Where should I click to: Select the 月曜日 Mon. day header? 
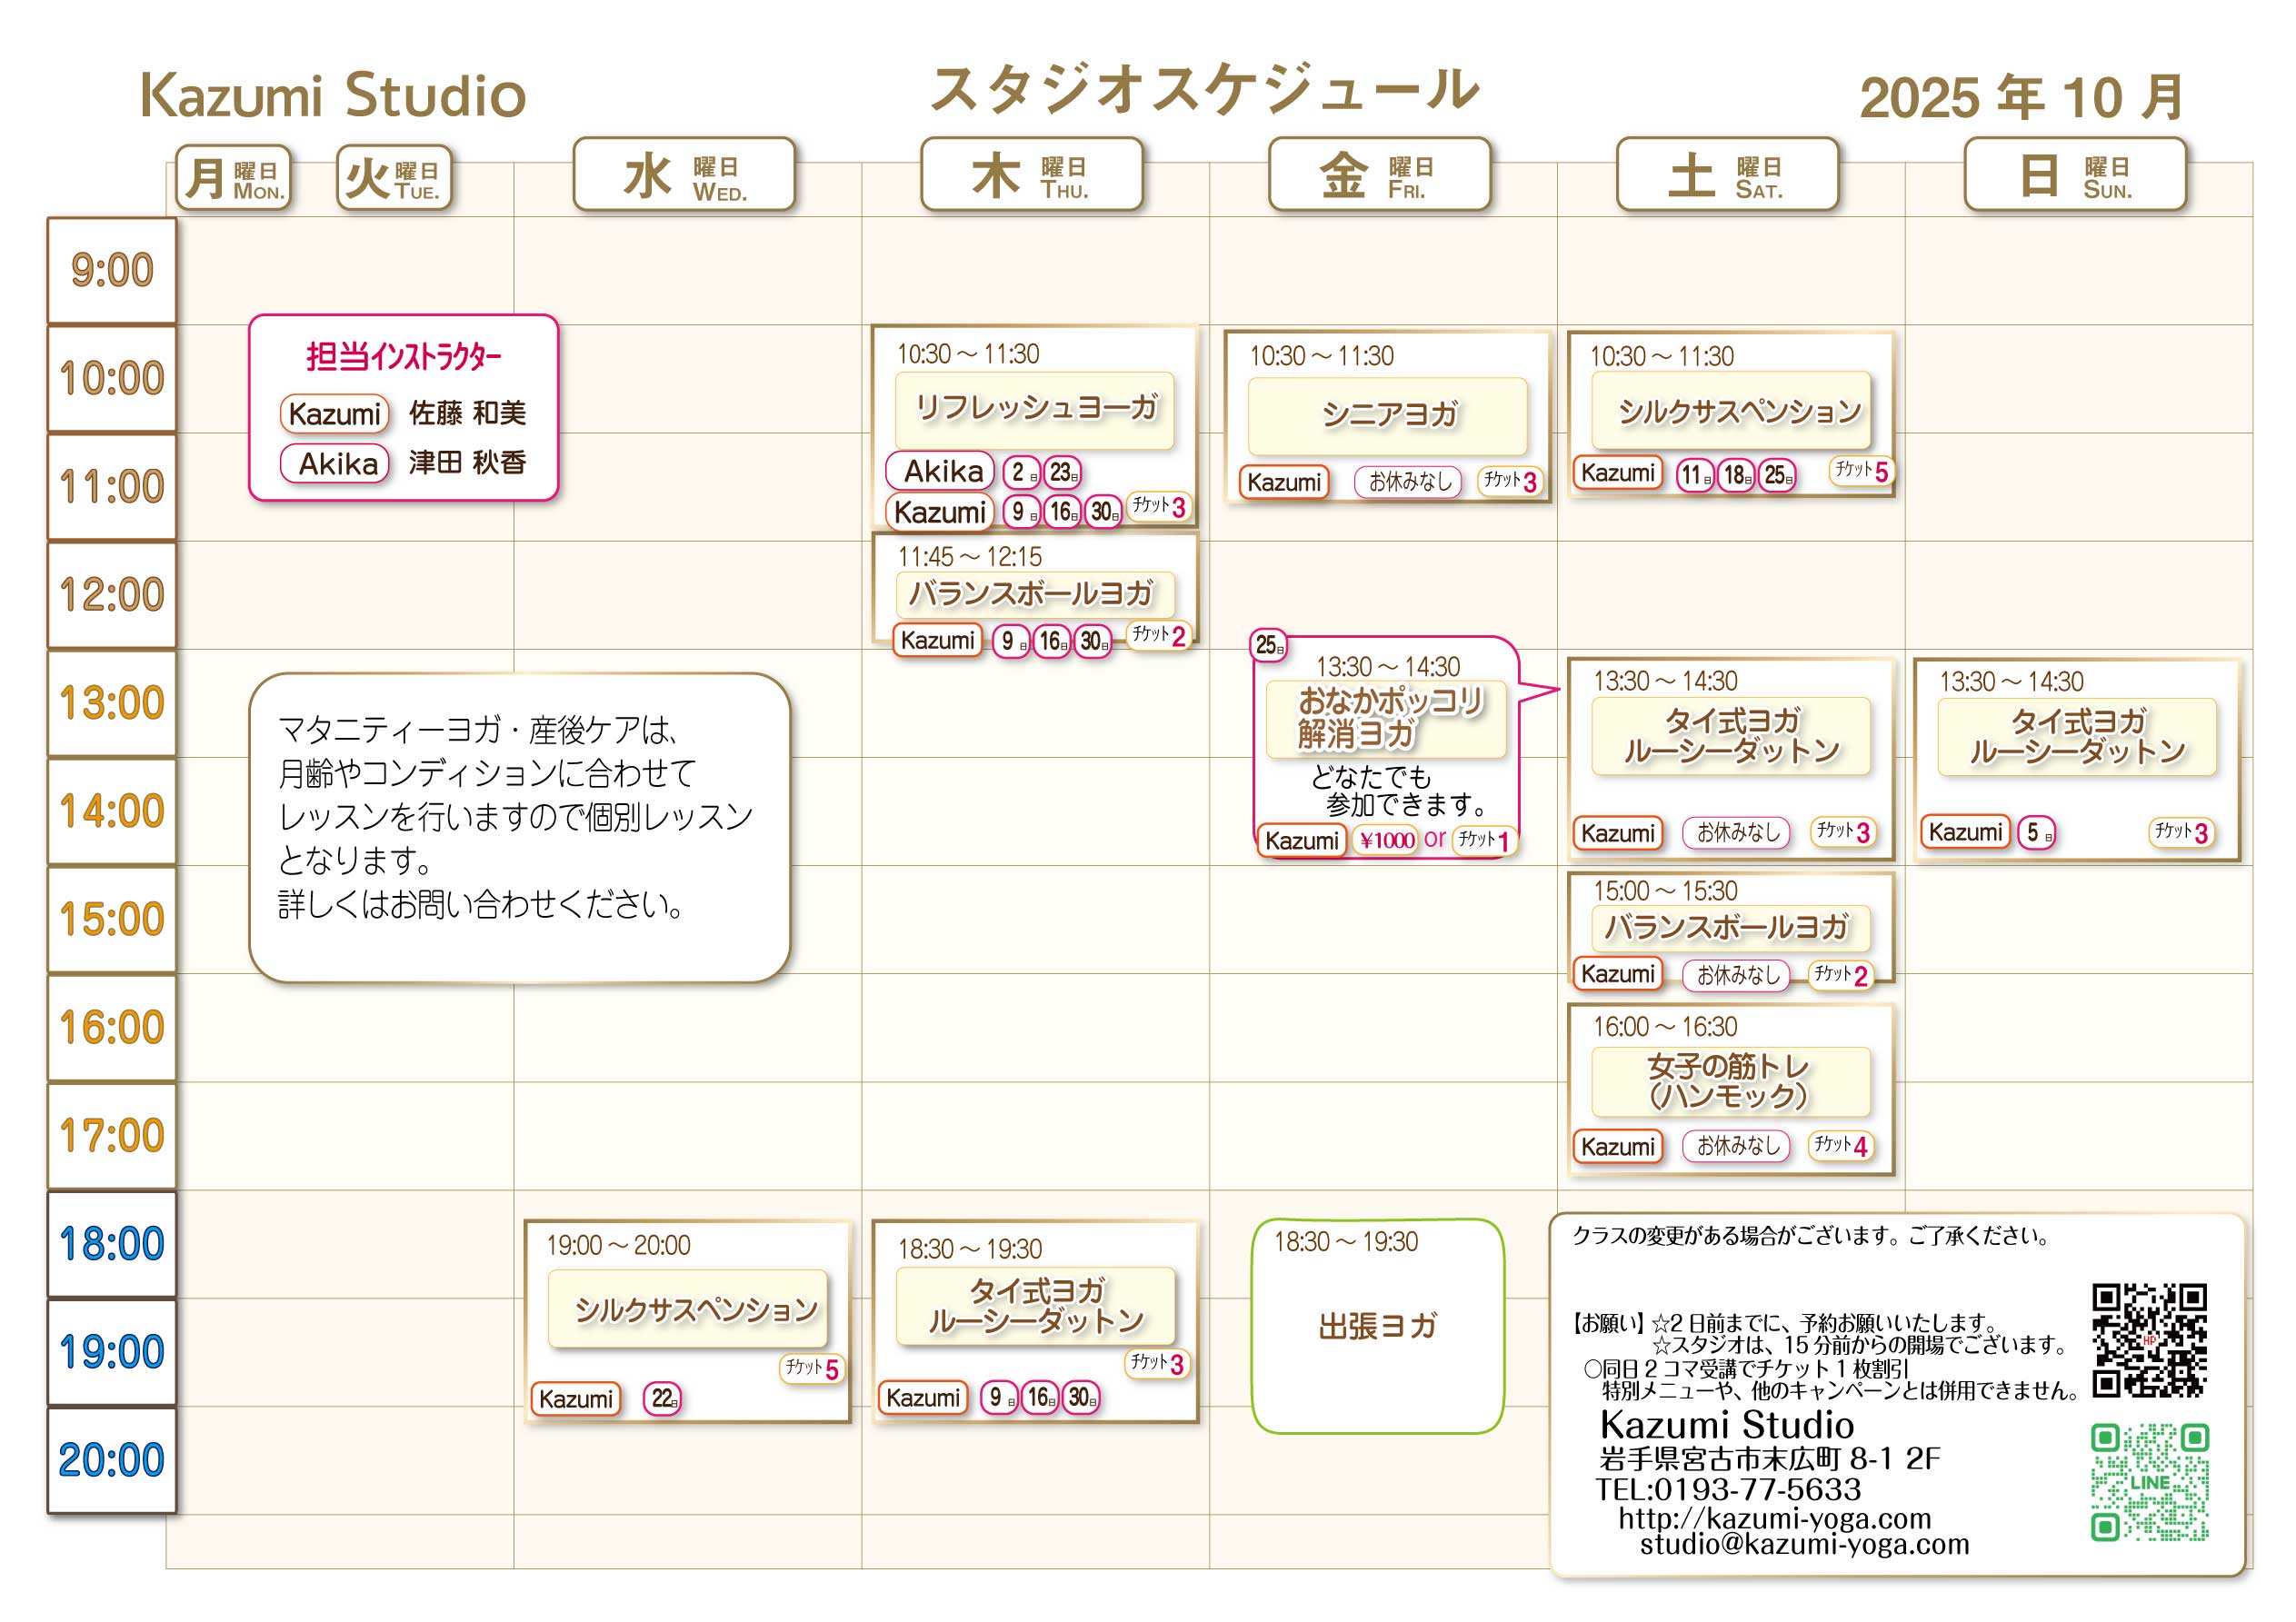point(234,178)
